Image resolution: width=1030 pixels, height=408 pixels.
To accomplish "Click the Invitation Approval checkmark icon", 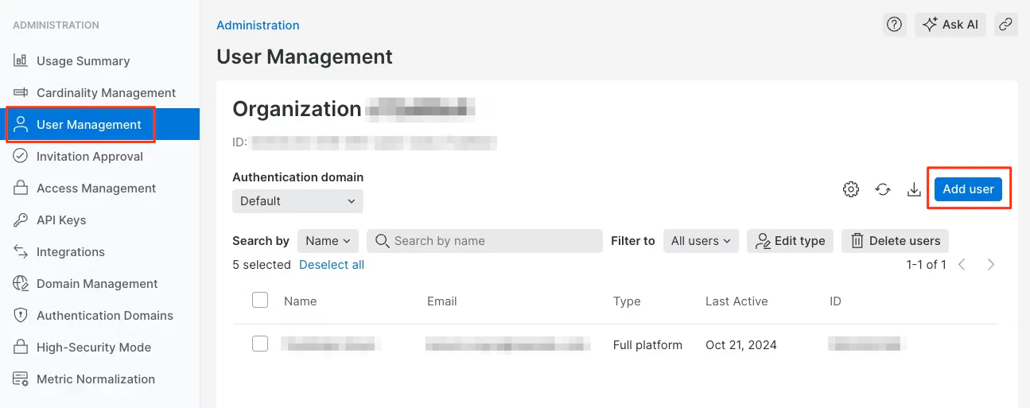I will click(x=21, y=156).
